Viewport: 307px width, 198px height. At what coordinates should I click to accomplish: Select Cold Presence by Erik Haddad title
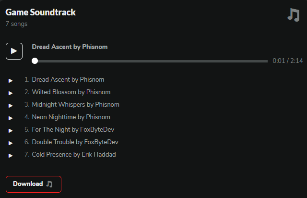click(x=74, y=154)
